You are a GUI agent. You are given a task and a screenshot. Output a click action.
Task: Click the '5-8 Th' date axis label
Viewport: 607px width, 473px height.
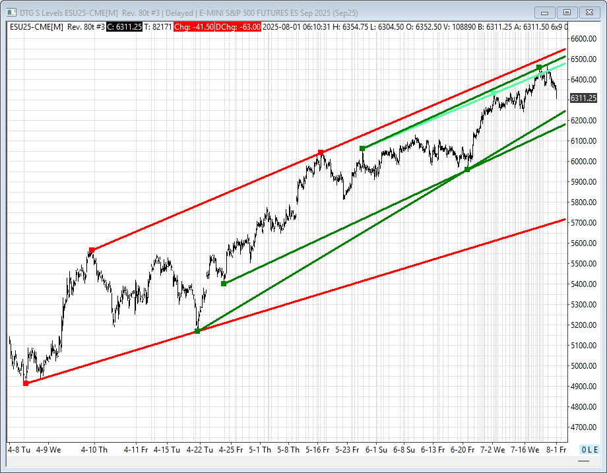pyautogui.click(x=288, y=450)
